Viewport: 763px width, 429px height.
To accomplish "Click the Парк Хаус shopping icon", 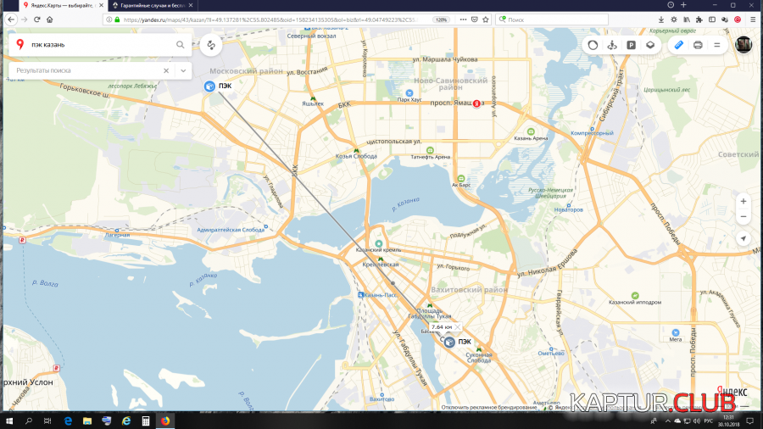I will (409, 93).
